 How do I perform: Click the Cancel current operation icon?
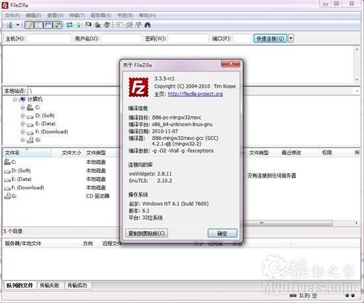[x=88, y=25]
